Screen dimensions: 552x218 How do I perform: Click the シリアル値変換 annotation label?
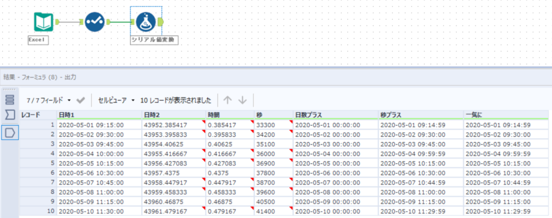154,40
